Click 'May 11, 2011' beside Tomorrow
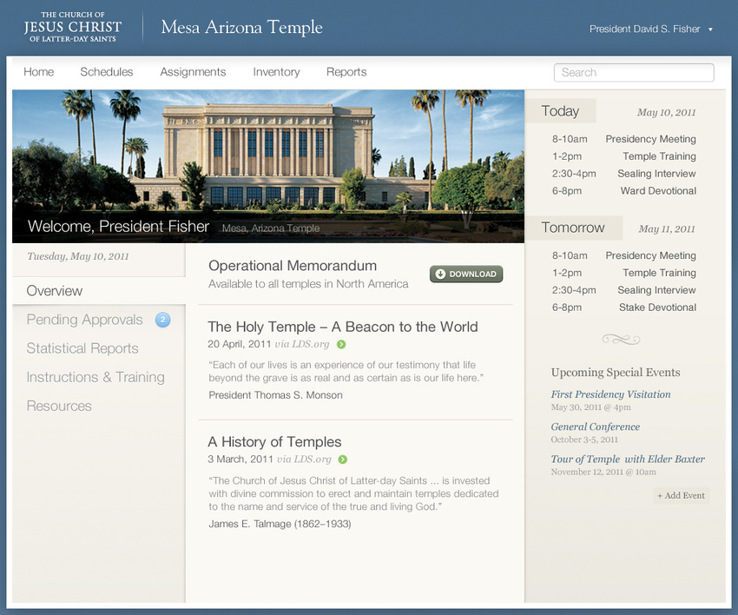Viewport: 738px width, 615px height. [667, 229]
